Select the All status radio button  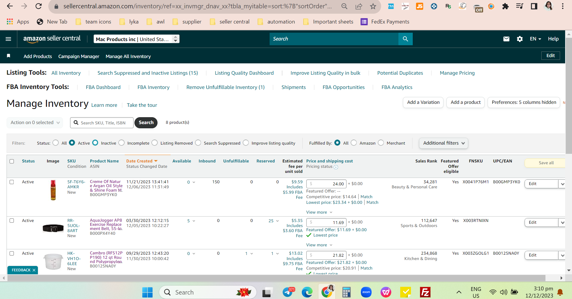point(56,143)
